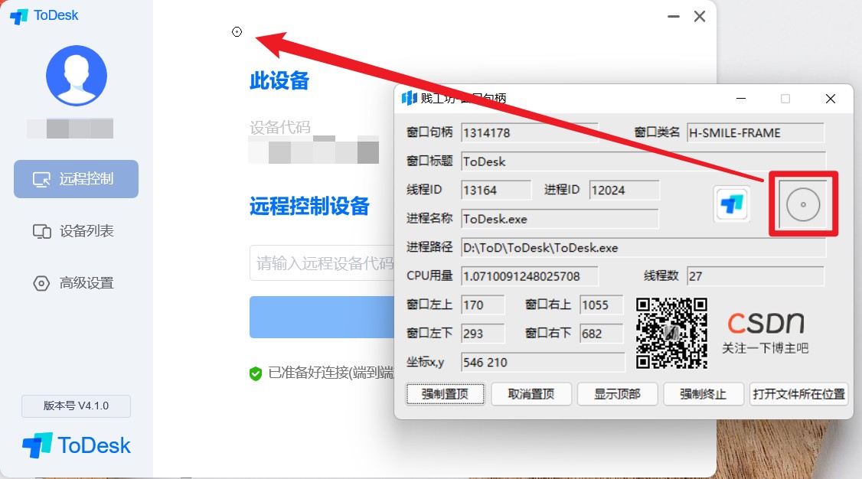Viewport: 862px width, 479px height.
Task: Click the 强制终止 button
Action: tap(703, 394)
